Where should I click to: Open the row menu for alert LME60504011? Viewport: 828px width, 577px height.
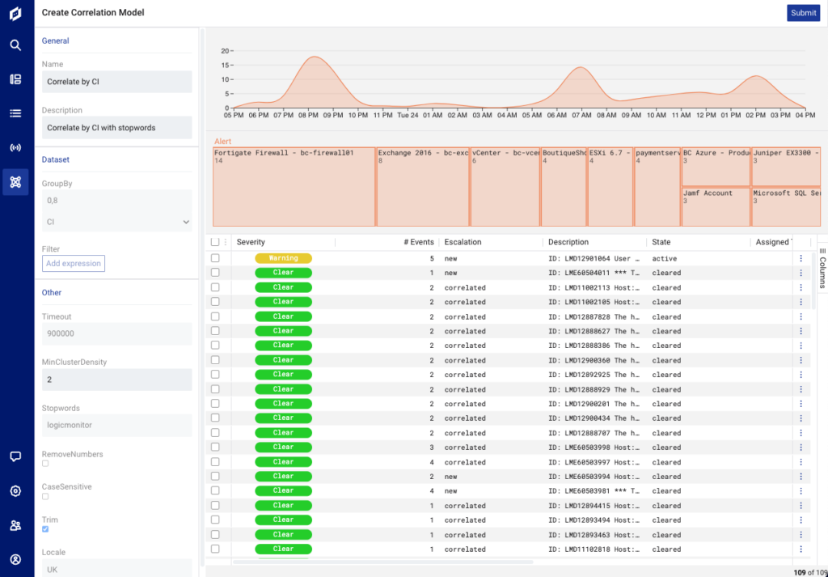click(x=801, y=273)
